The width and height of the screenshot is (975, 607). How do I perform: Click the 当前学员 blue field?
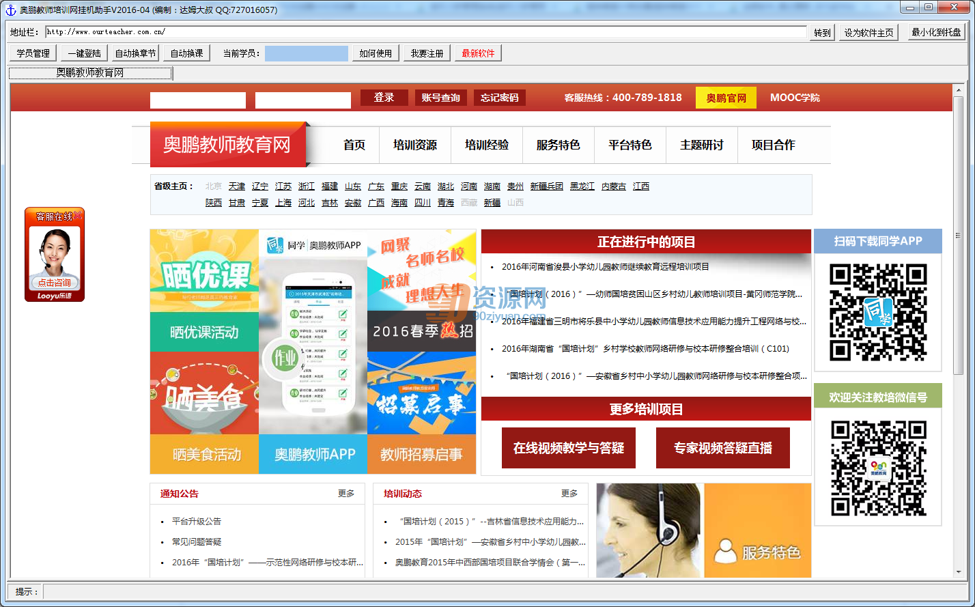pos(306,53)
